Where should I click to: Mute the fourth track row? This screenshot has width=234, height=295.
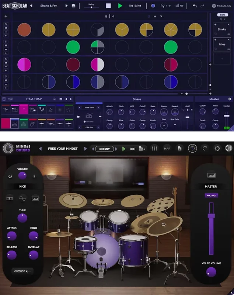click(6, 80)
